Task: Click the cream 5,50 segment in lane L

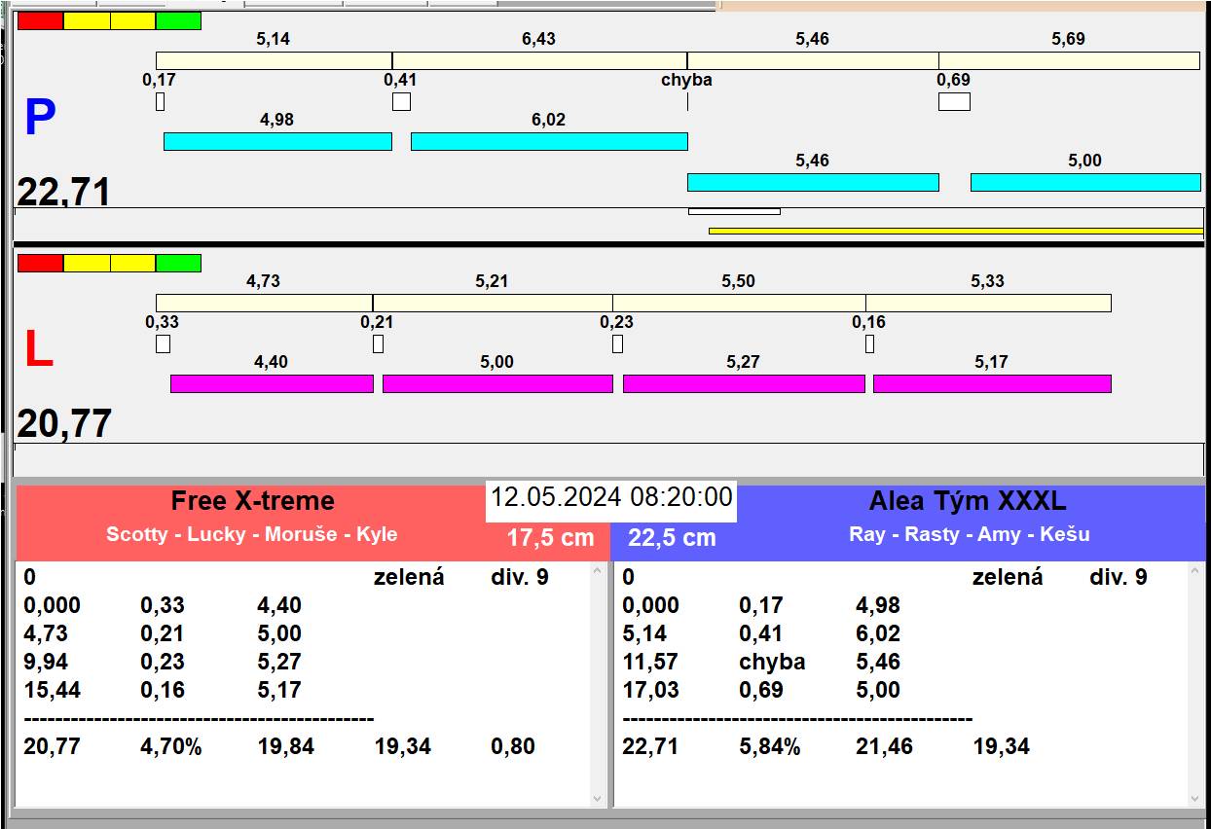Action: (739, 303)
